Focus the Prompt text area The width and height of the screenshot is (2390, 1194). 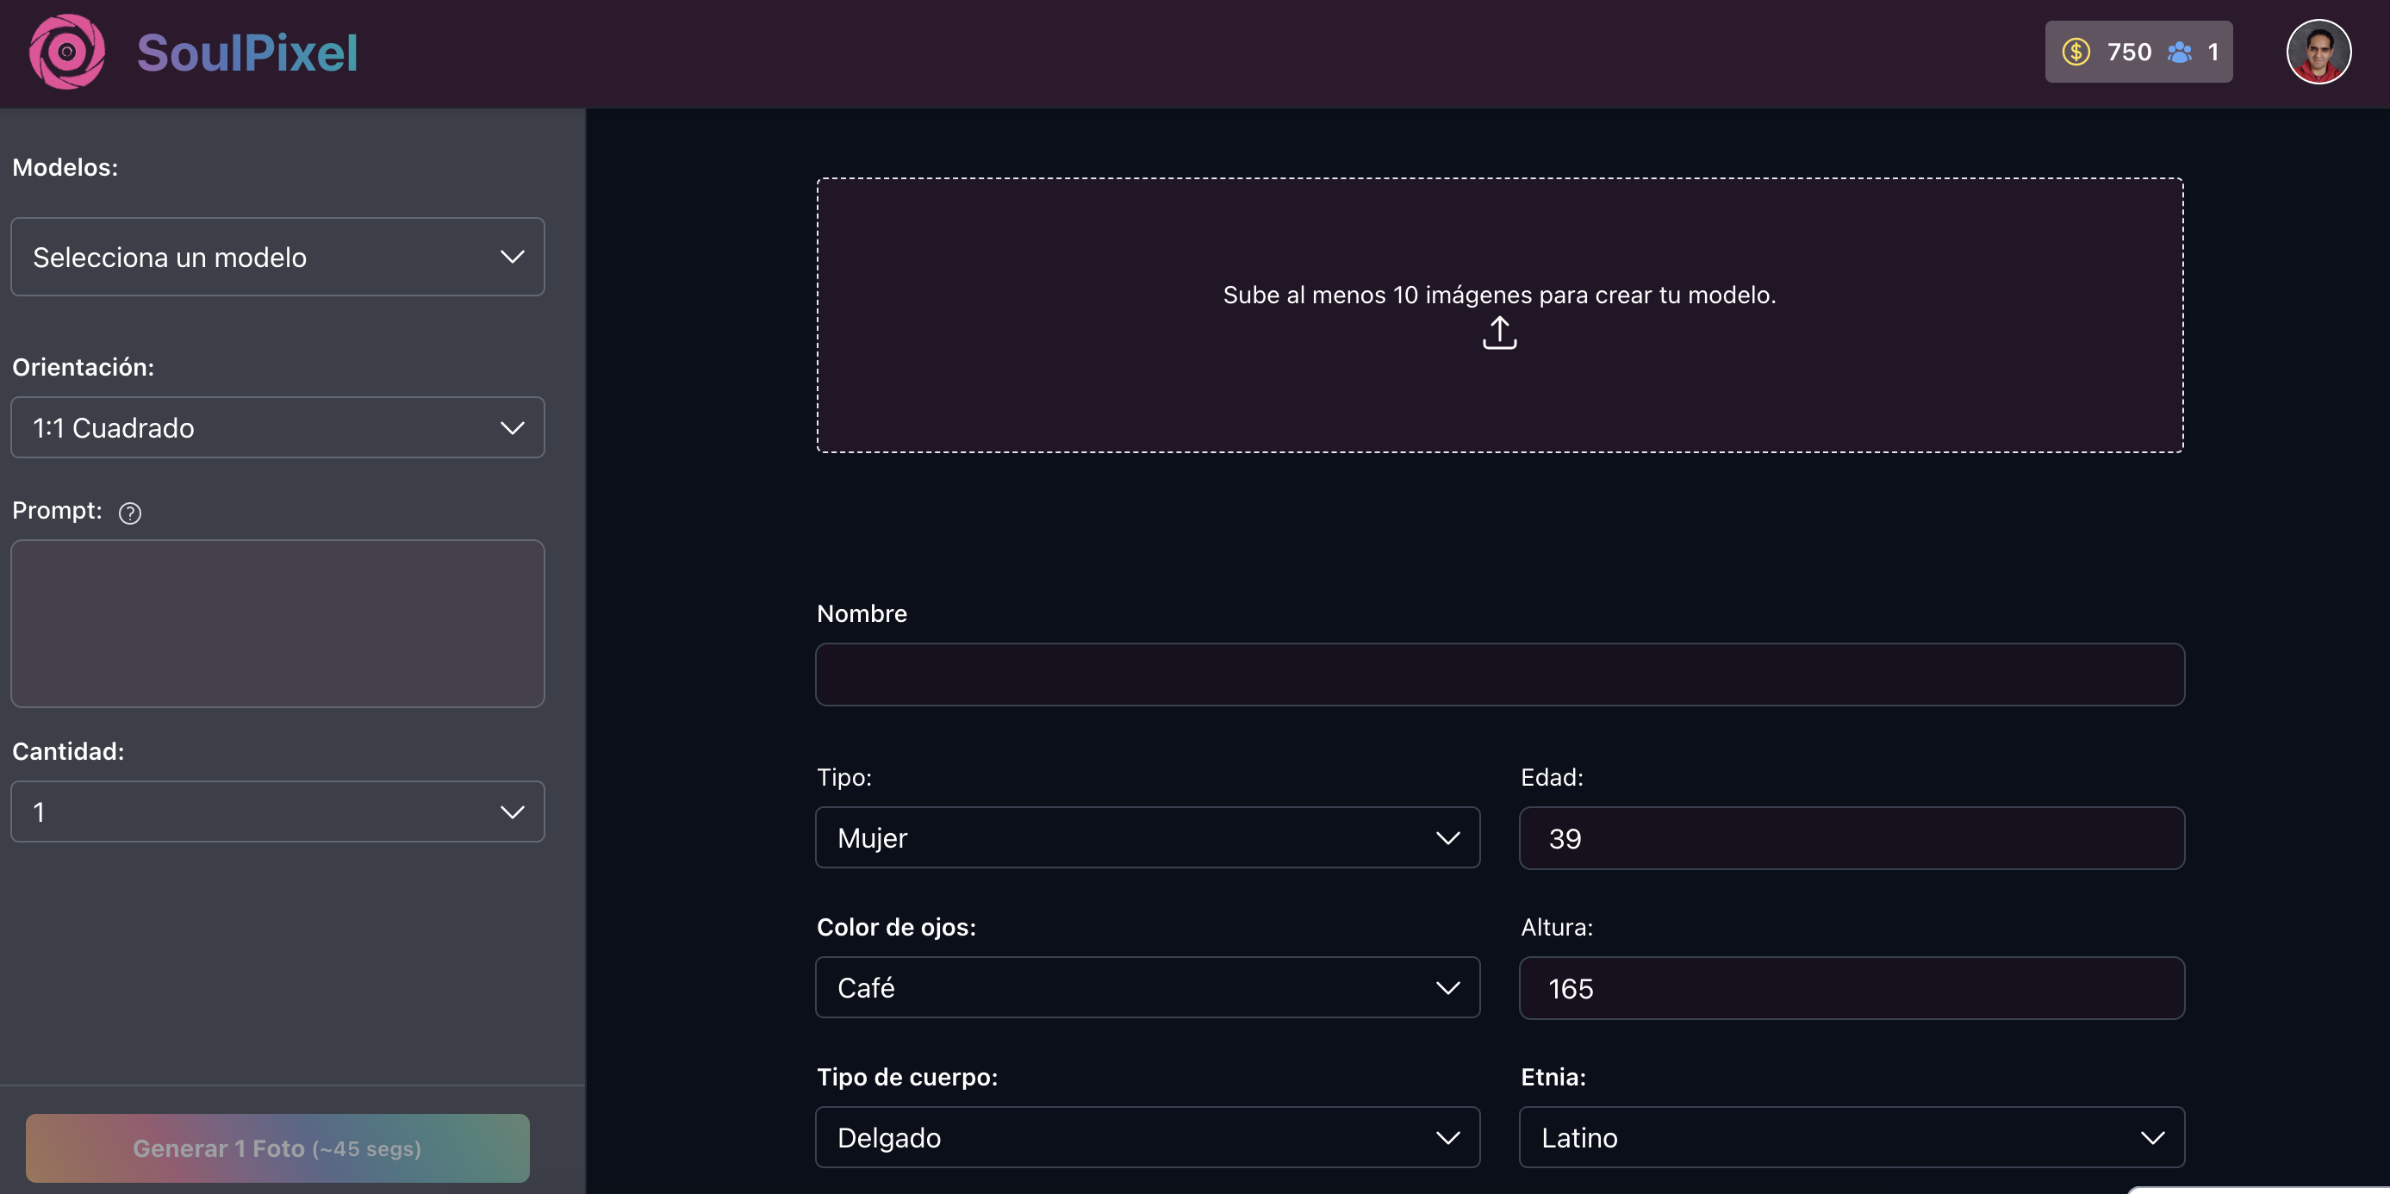click(277, 624)
